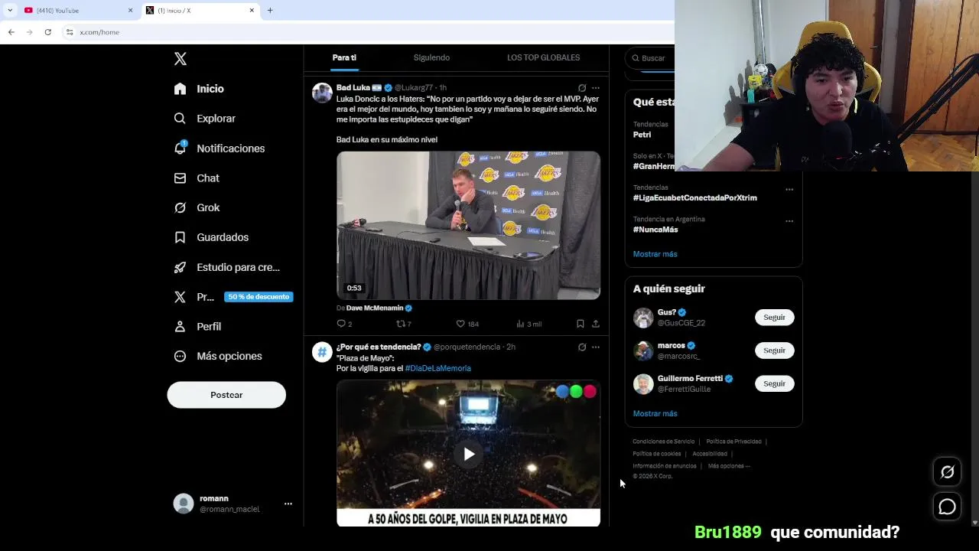Screen dimensions: 979x551
Task: Reload the page in browser toolbar
Action: pyautogui.click(x=47, y=32)
